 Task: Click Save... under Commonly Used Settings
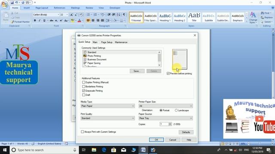137,71
